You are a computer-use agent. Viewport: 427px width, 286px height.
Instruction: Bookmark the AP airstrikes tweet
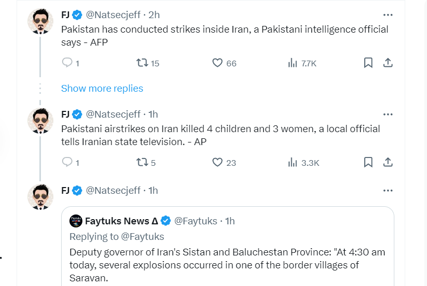[x=368, y=163]
